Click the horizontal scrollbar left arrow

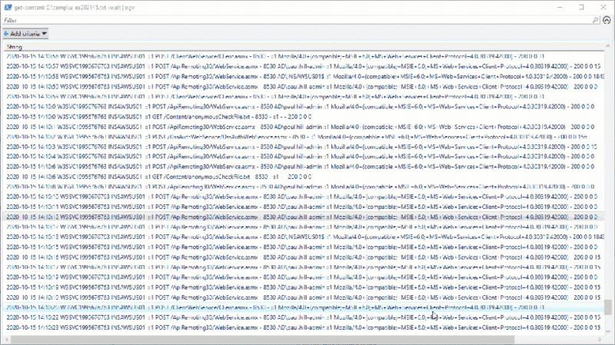(x=5, y=339)
